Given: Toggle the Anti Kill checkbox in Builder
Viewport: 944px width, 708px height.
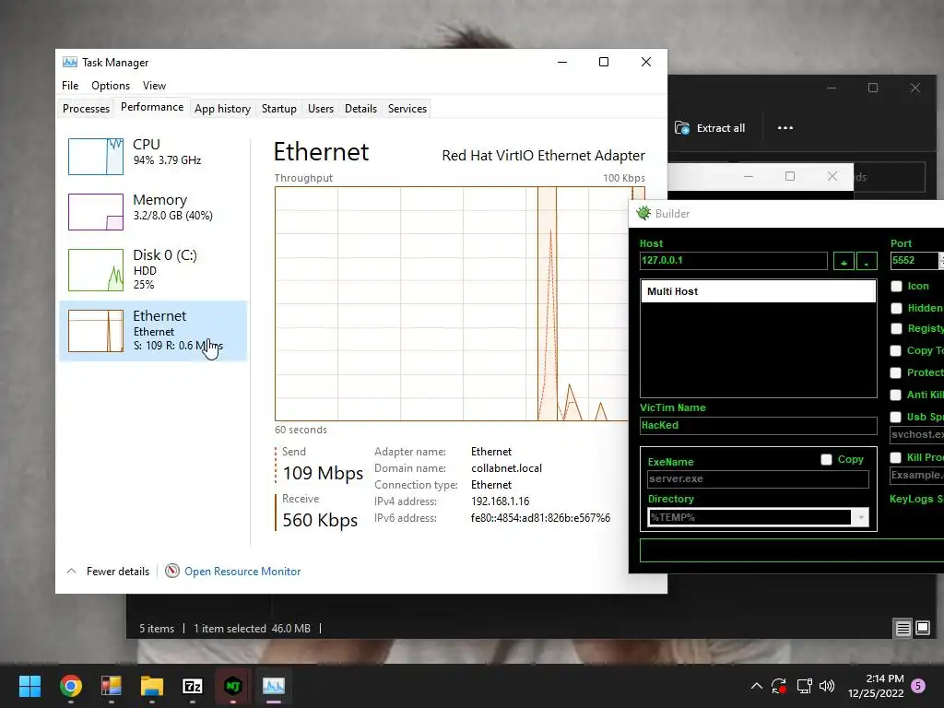Looking at the screenshot, I should click(x=896, y=395).
